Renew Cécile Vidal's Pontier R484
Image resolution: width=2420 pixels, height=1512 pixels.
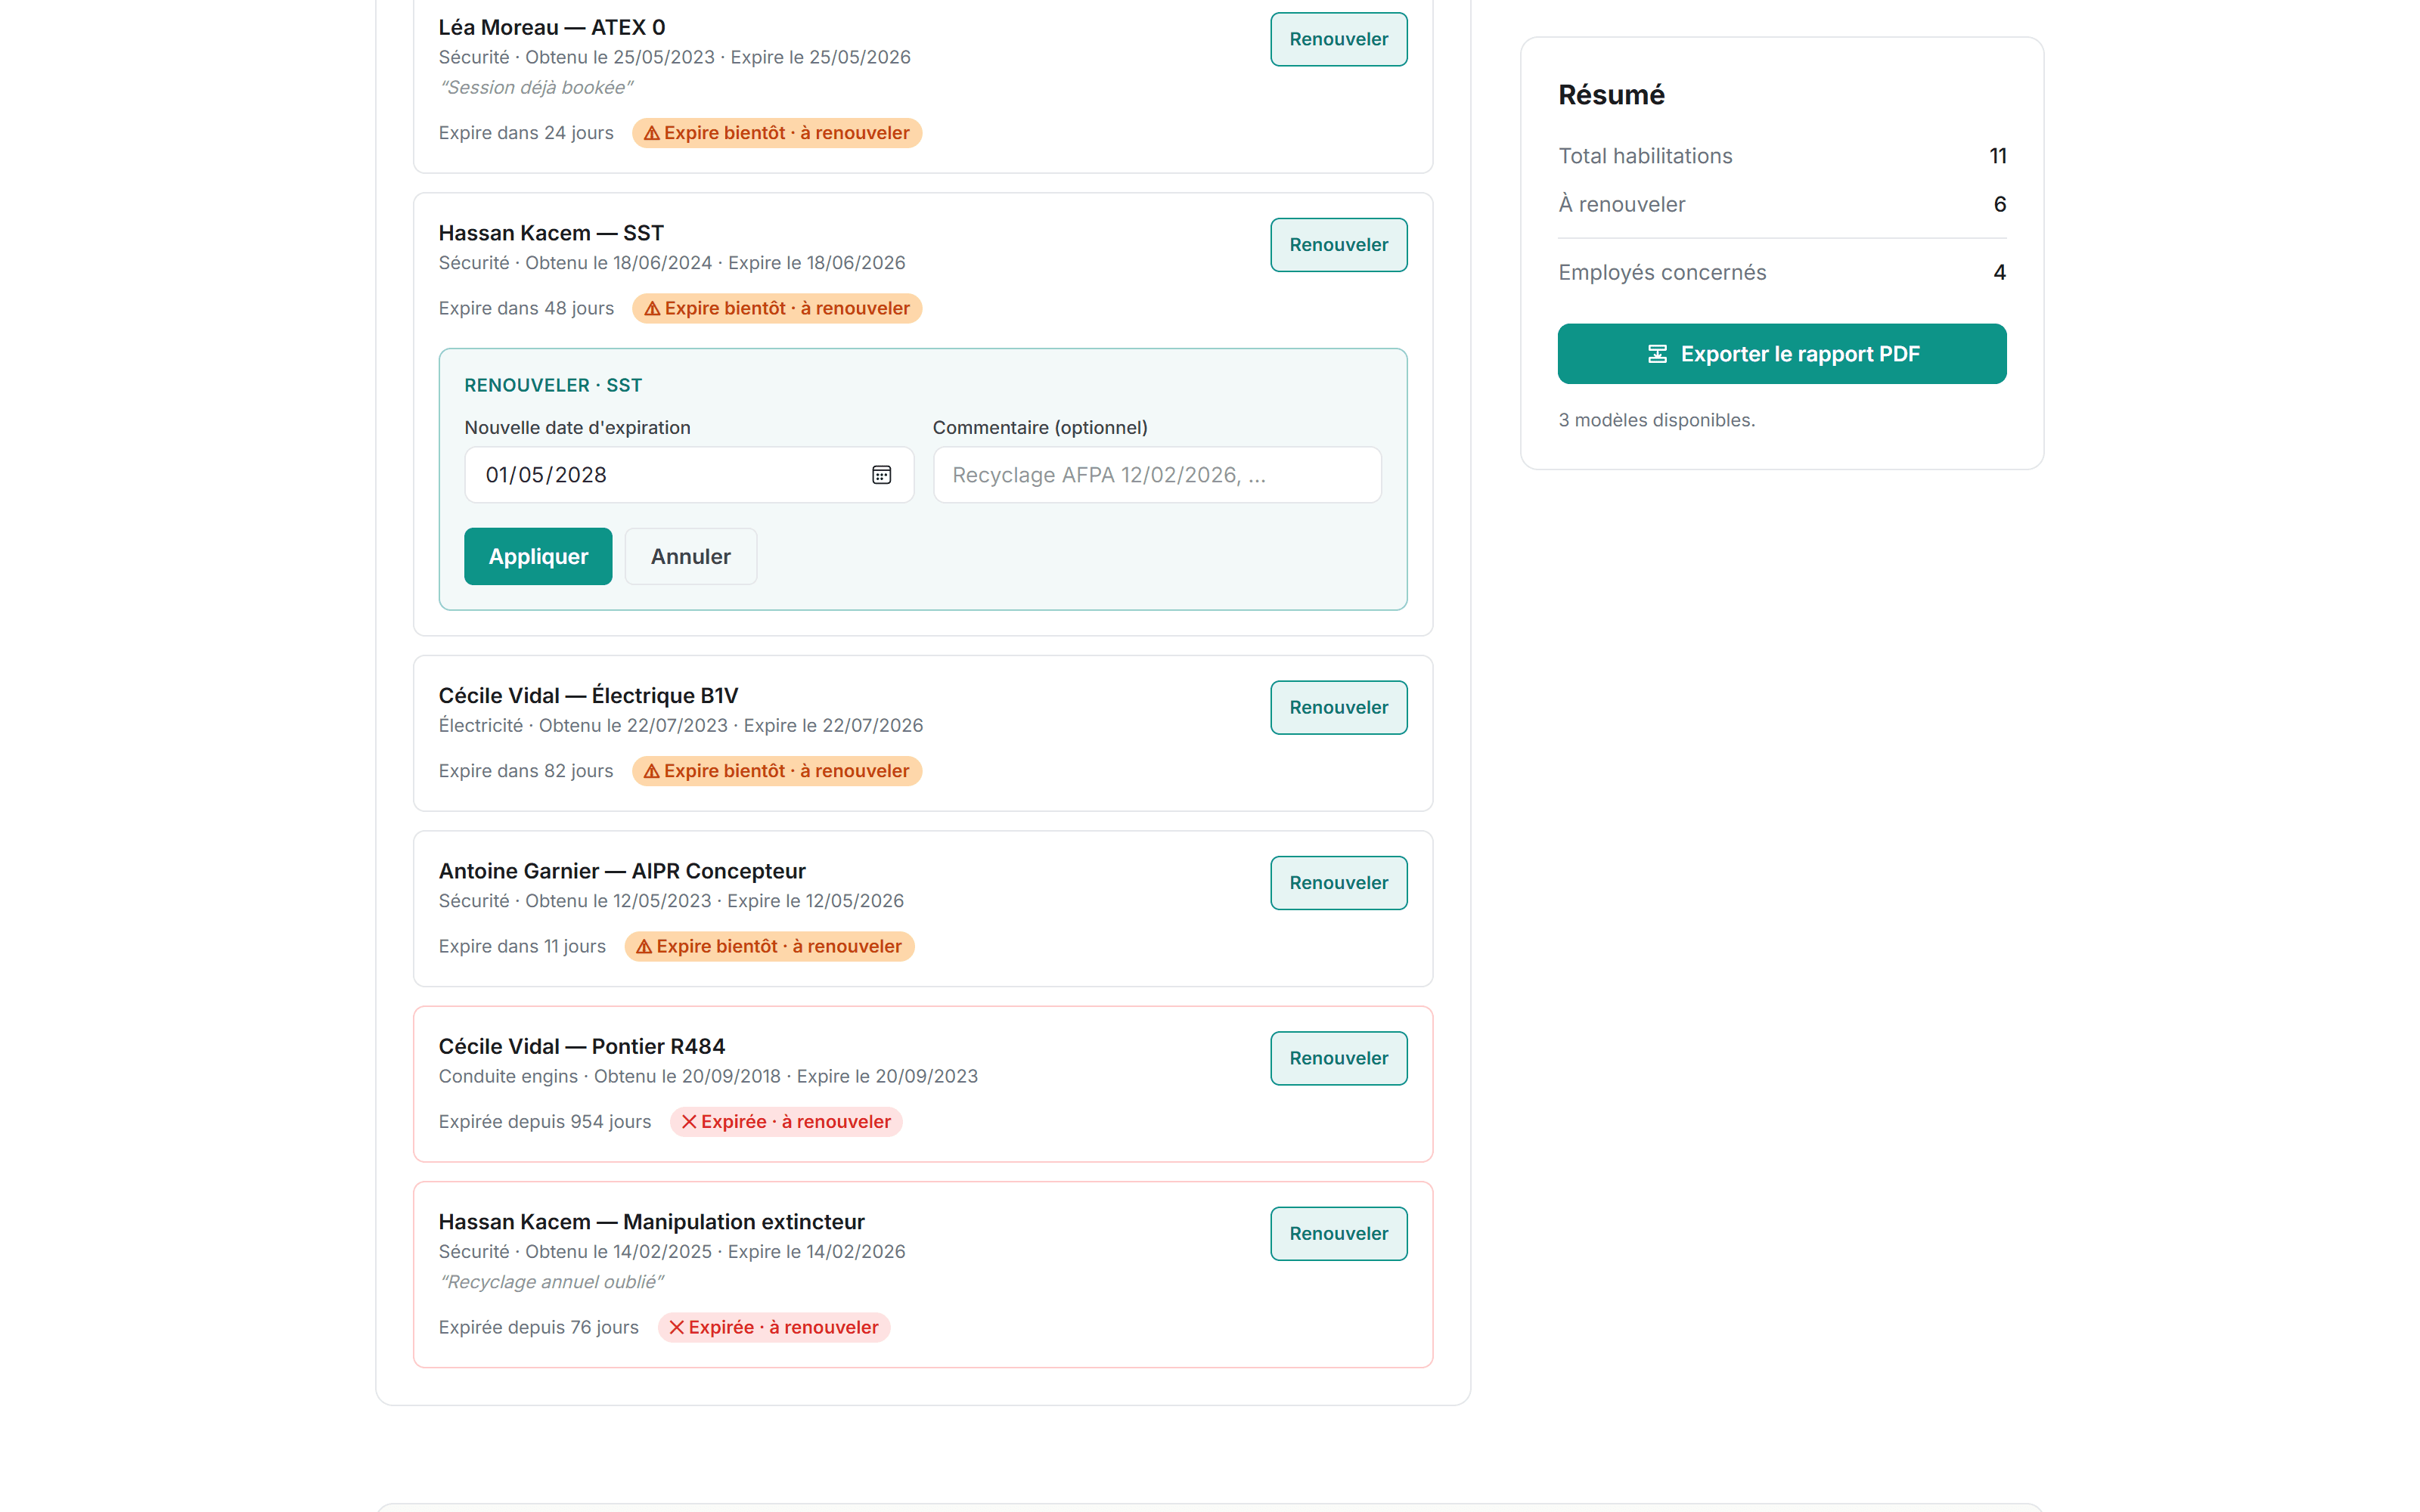click(x=1338, y=1058)
